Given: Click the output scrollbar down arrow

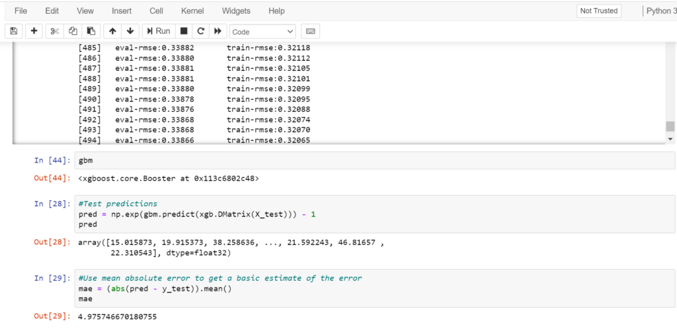Looking at the screenshot, I should point(670,139).
